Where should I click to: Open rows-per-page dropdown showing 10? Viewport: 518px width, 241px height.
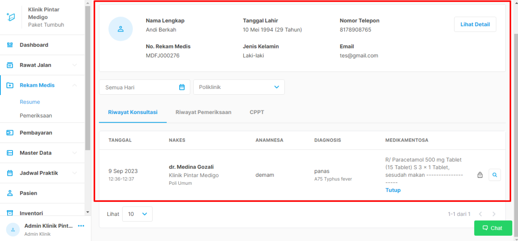(137, 214)
